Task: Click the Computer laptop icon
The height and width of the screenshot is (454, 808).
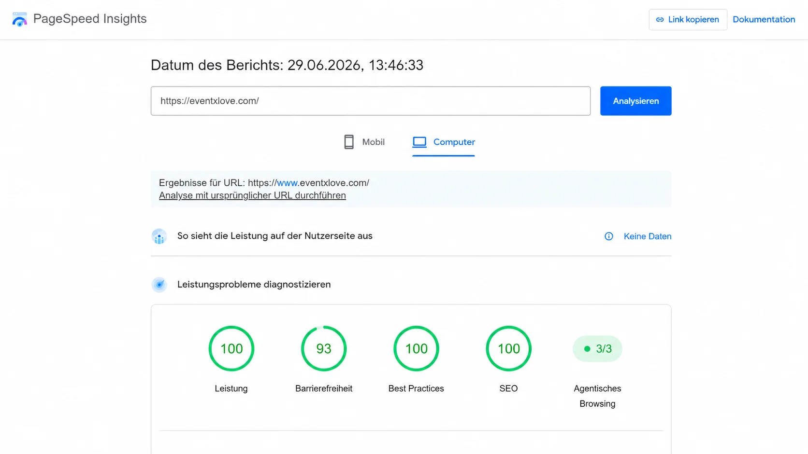Action: [419, 142]
